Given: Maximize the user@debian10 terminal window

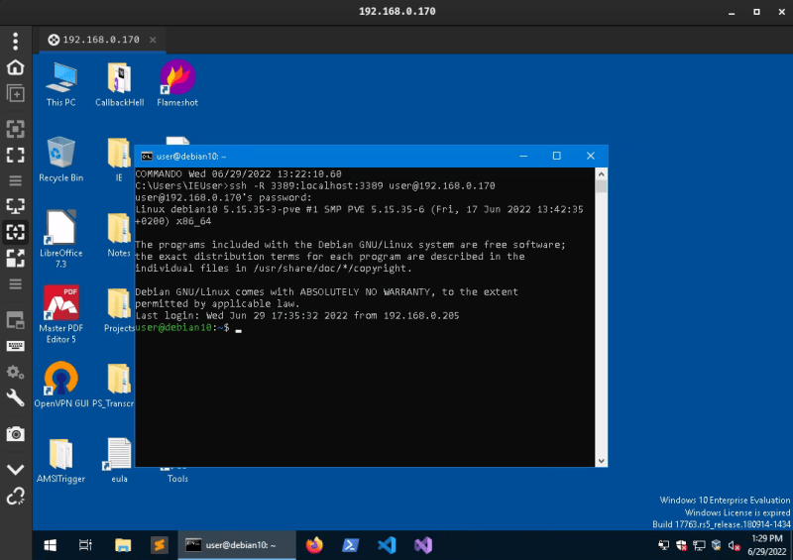Looking at the screenshot, I should pyautogui.click(x=557, y=156).
